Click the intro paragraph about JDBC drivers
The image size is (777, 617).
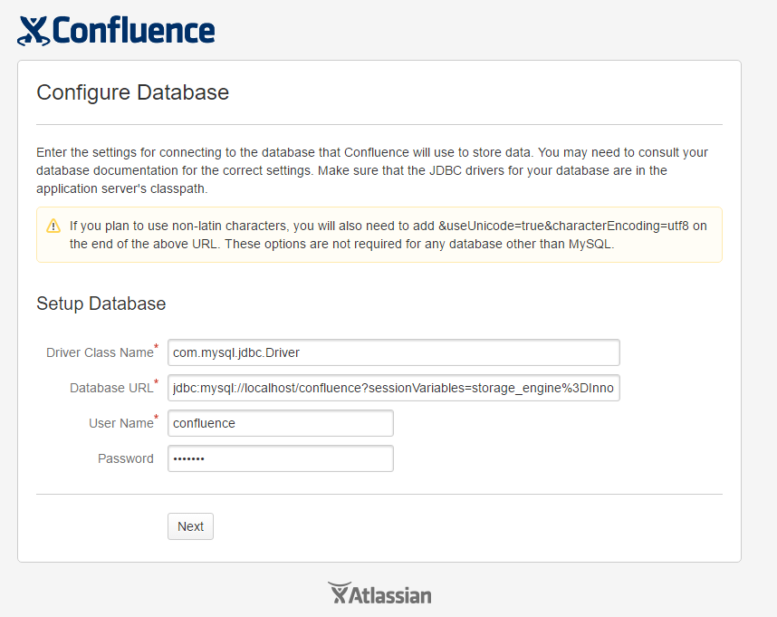(x=372, y=170)
